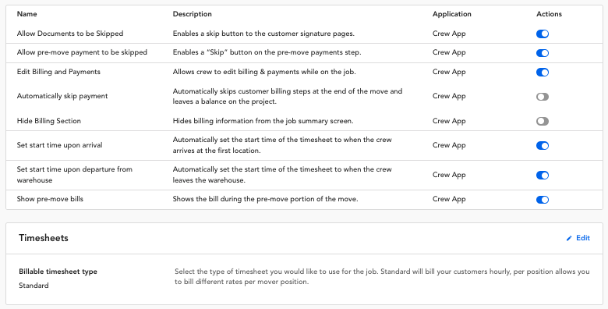This screenshot has width=608, height=309.
Task: Disable Set start time upon arrival toggle
Action: pos(543,146)
